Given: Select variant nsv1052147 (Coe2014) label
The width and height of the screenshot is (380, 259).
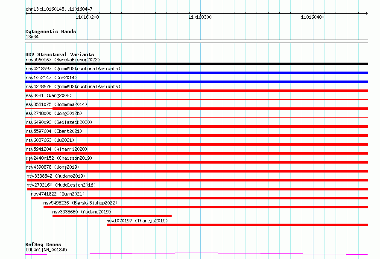Looking at the screenshot, I should (x=51, y=78).
